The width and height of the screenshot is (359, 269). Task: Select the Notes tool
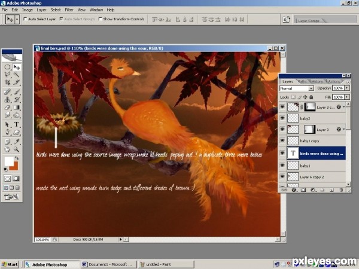(x=7, y=142)
